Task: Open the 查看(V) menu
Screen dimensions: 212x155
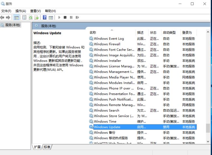Action: coord(36,11)
